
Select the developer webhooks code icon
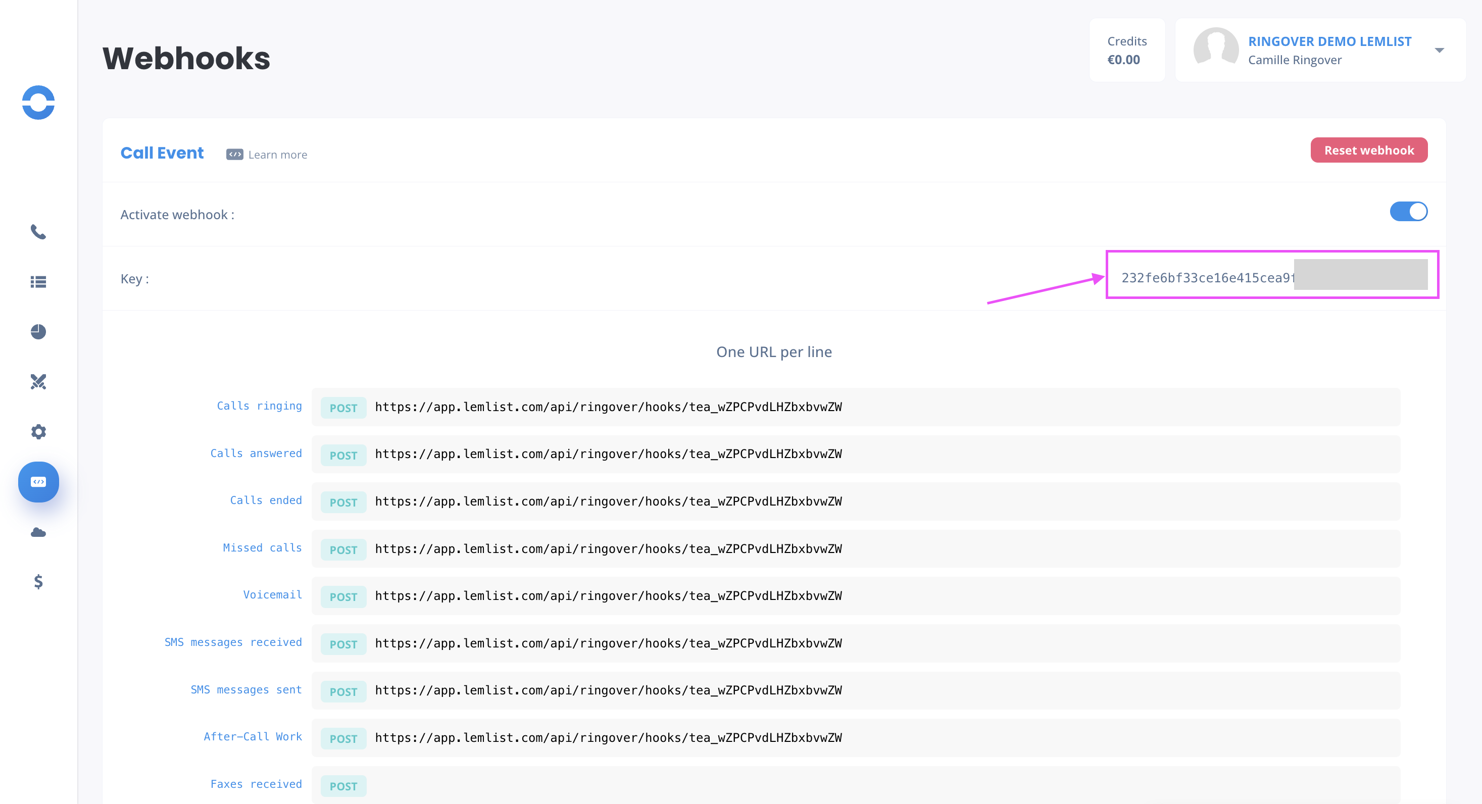pyautogui.click(x=38, y=482)
